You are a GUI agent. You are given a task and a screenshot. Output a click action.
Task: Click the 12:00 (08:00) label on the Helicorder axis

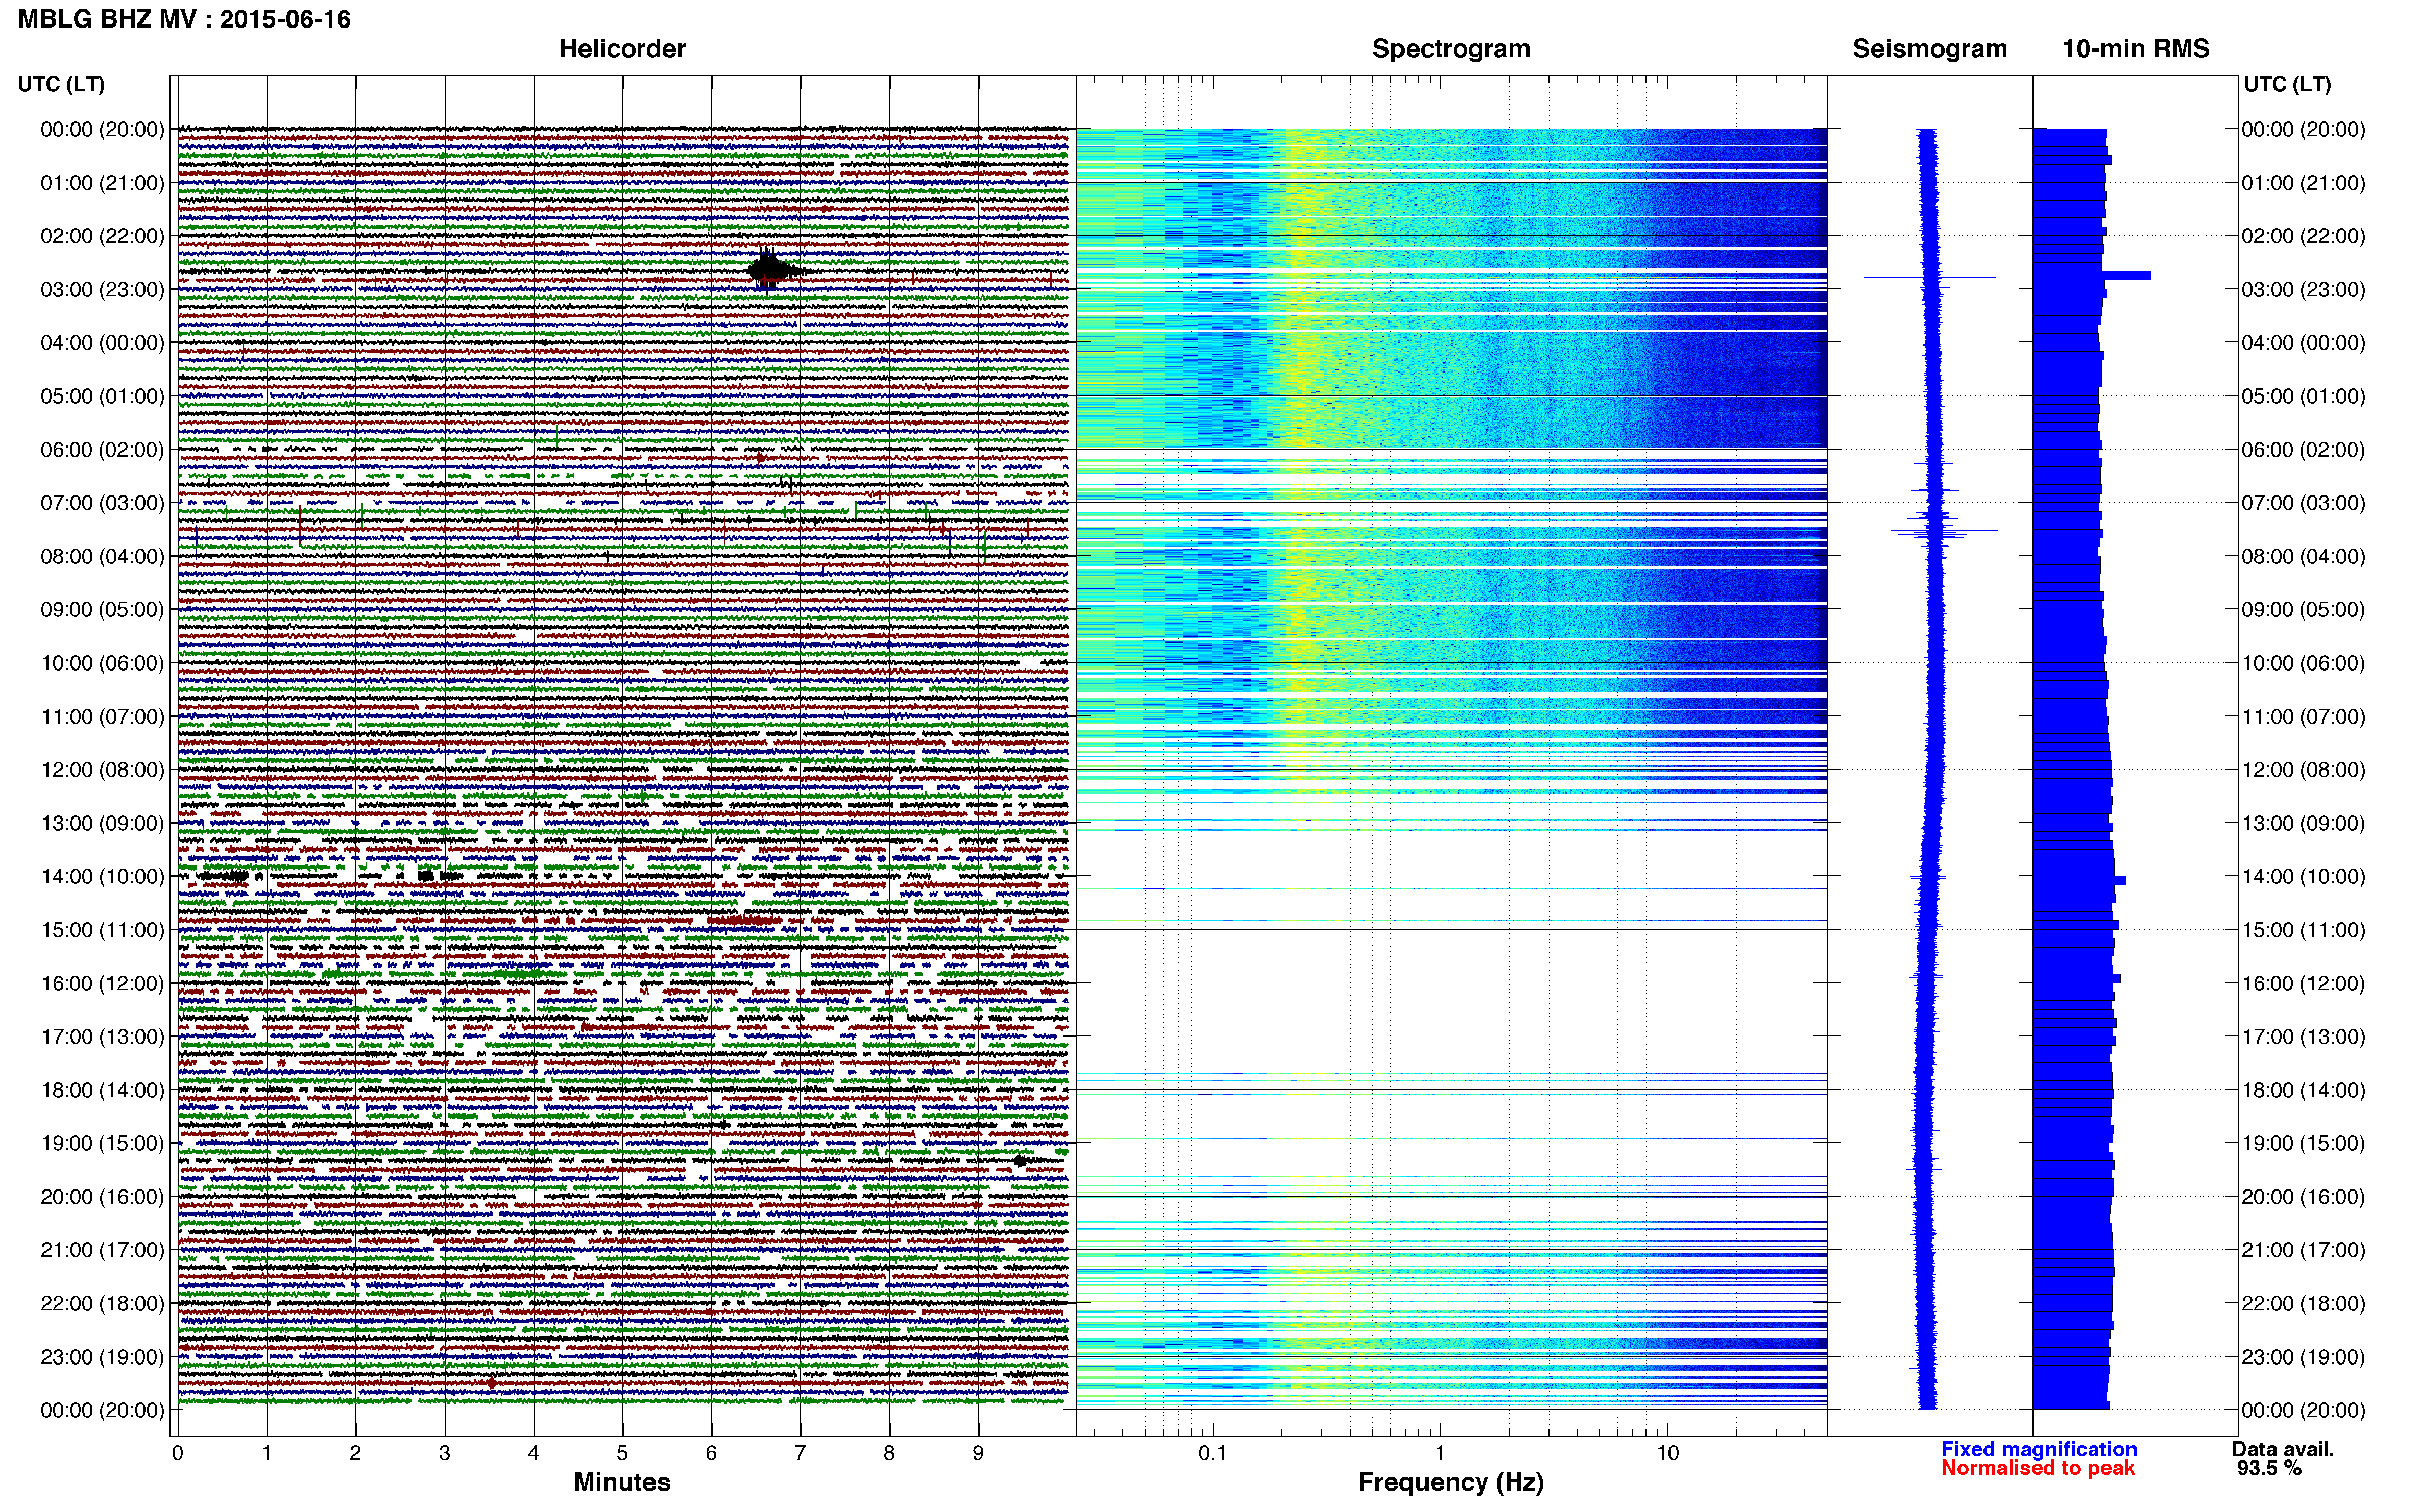click(102, 770)
